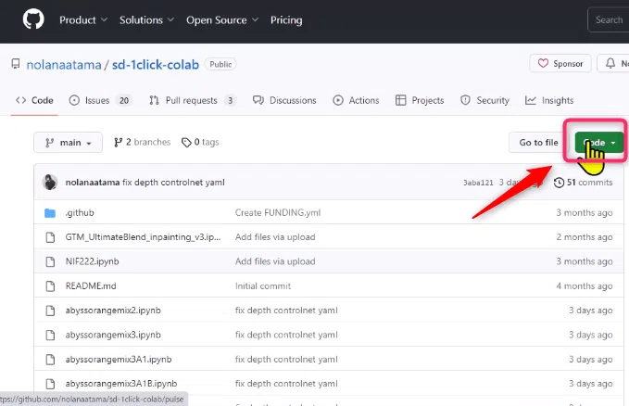The height and width of the screenshot is (406, 629).
Task: Open the green Code dropdown button
Action: tap(599, 143)
